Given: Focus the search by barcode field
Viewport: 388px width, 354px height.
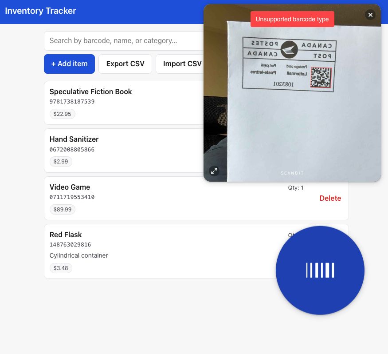Looking at the screenshot, I should [x=124, y=41].
